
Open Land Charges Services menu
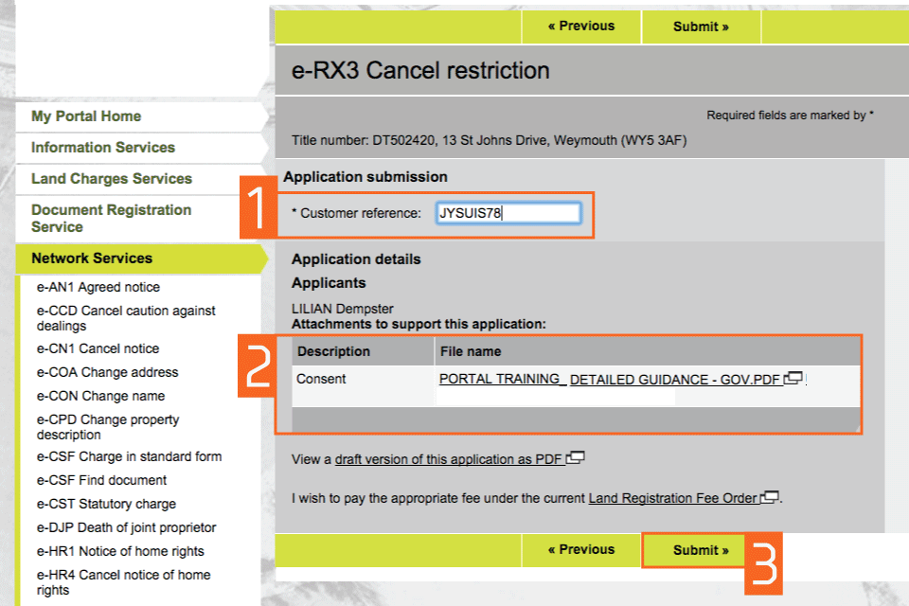click(112, 179)
